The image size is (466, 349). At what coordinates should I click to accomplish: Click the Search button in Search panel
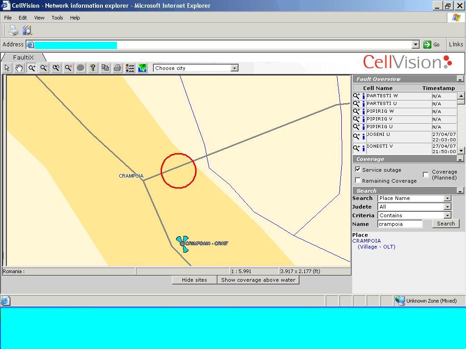tap(446, 224)
